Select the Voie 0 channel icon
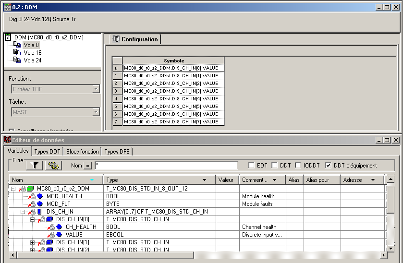The width and height of the screenshot is (403, 263). [17, 45]
